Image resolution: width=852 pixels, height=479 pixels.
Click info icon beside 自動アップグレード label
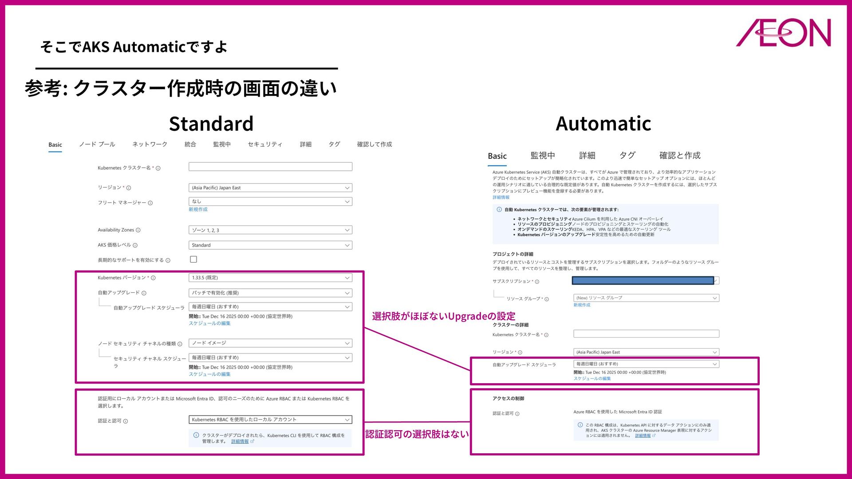pos(144,293)
